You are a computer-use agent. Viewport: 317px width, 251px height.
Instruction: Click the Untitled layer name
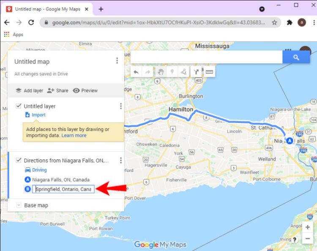point(39,106)
